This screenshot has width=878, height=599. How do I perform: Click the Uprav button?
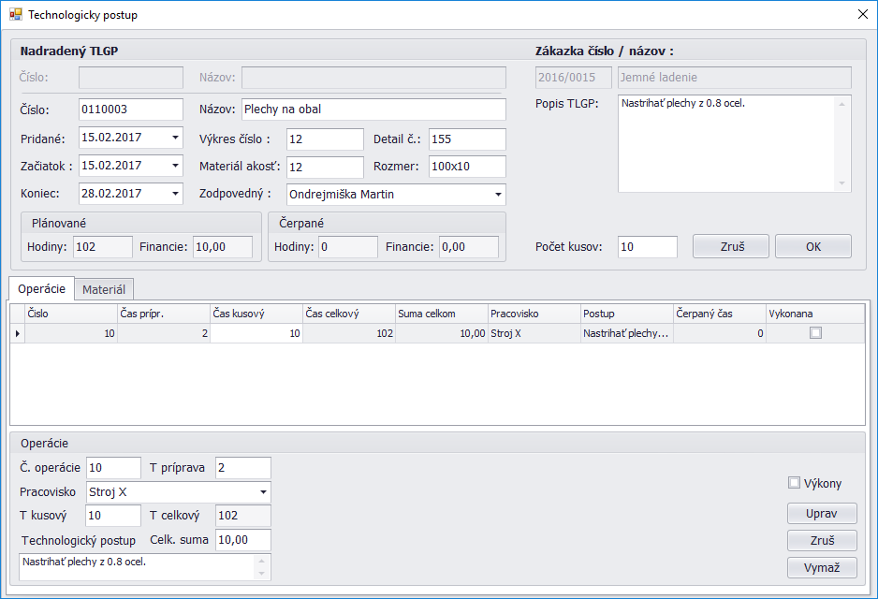(x=822, y=514)
